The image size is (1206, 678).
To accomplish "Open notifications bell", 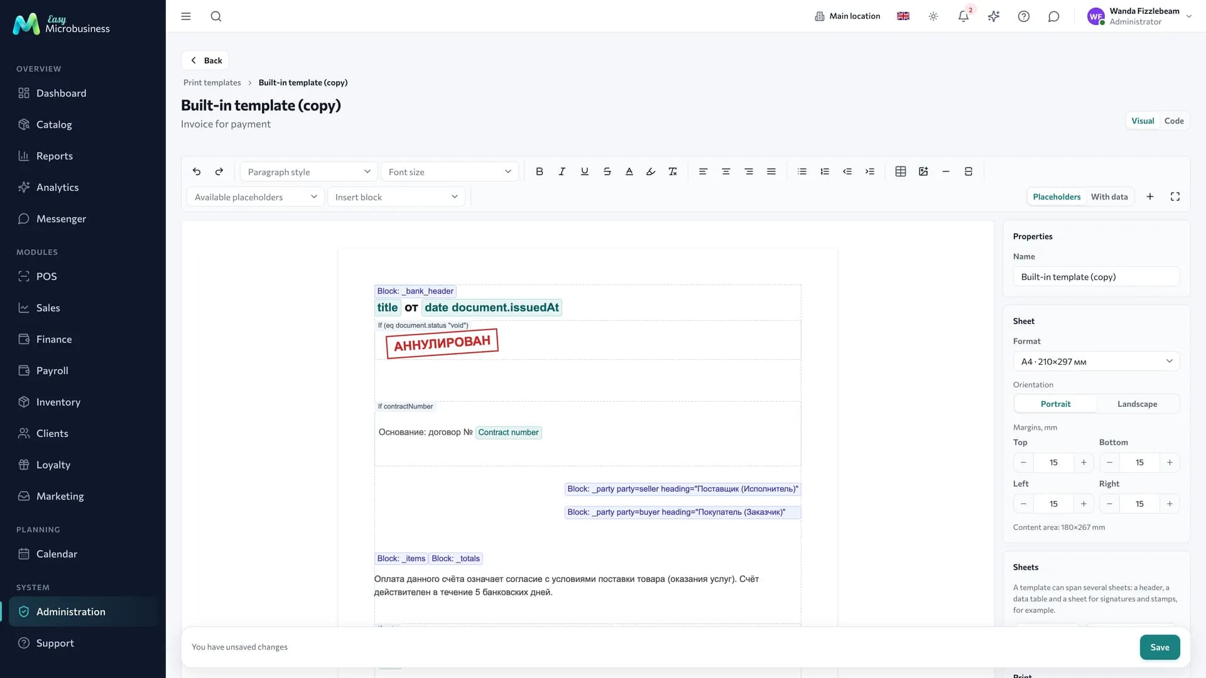I will point(963,16).
